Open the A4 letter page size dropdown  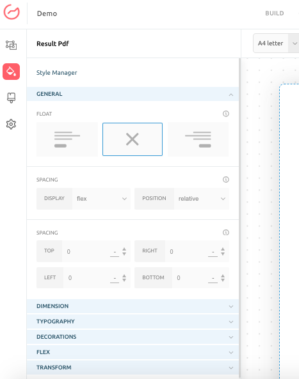pyautogui.click(x=276, y=43)
